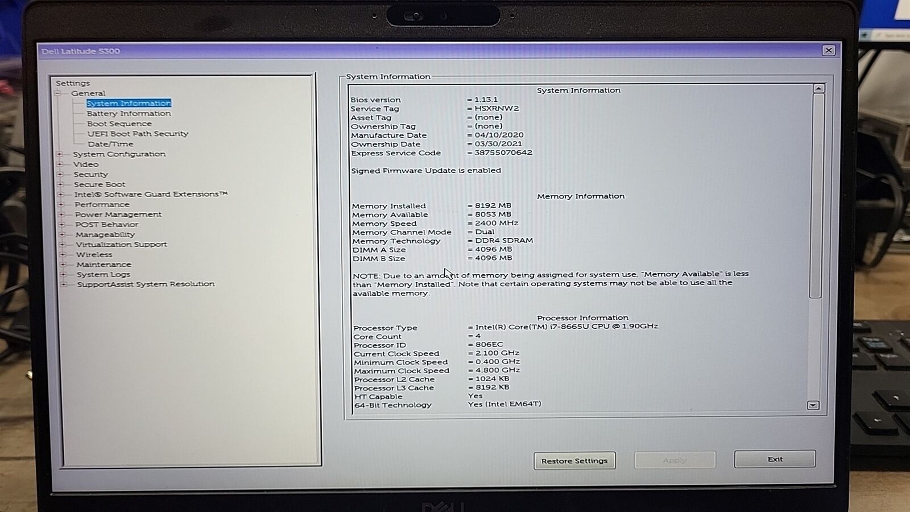Click Memory Speed value 2400 MHz
Screen dimensions: 910x512
click(497, 223)
